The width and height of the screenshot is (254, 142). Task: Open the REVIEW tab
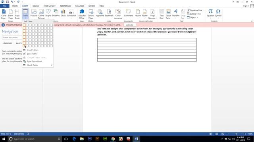[92, 6]
